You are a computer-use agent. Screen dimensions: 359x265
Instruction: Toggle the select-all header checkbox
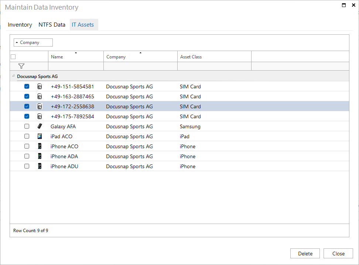(13, 57)
